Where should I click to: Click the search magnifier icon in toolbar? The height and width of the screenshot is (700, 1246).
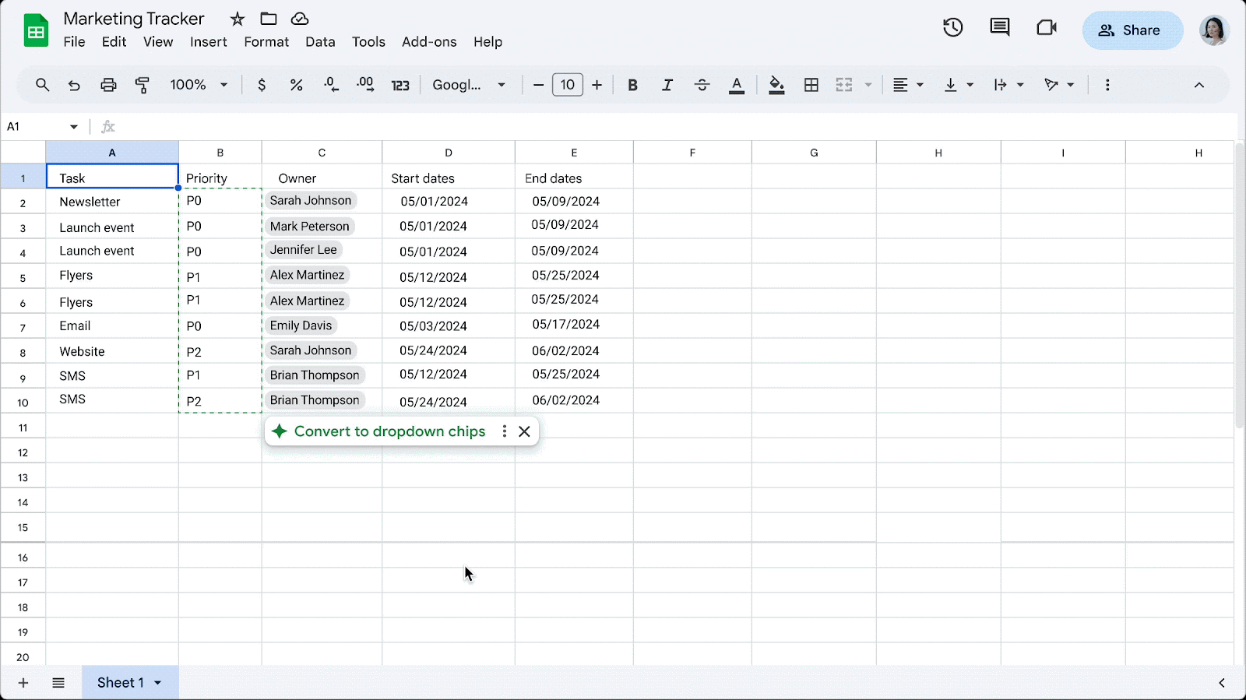point(43,85)
